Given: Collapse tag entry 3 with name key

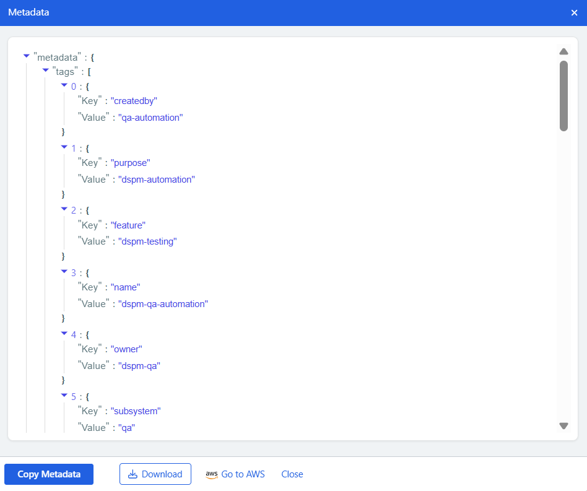Looking at the screenshot, I should [64, 271].
